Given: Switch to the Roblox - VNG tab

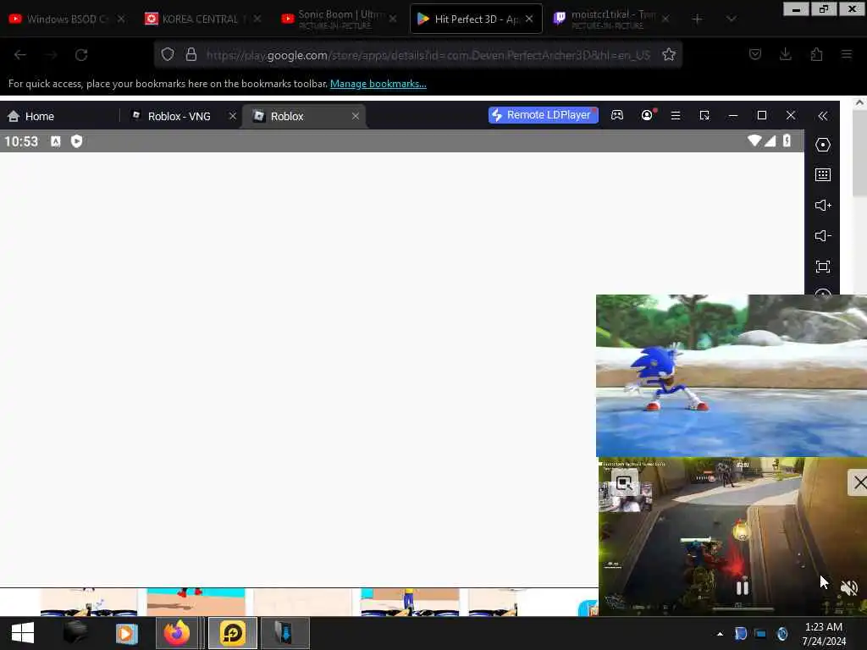Looking at the screenshot, I should (179, 116).
